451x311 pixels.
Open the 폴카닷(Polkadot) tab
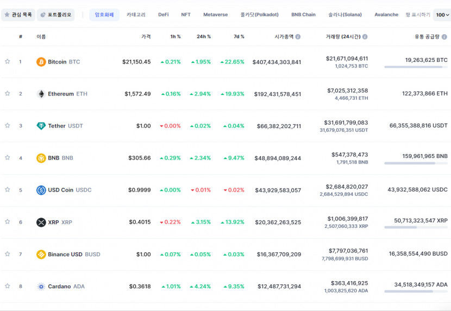point(259,15)
